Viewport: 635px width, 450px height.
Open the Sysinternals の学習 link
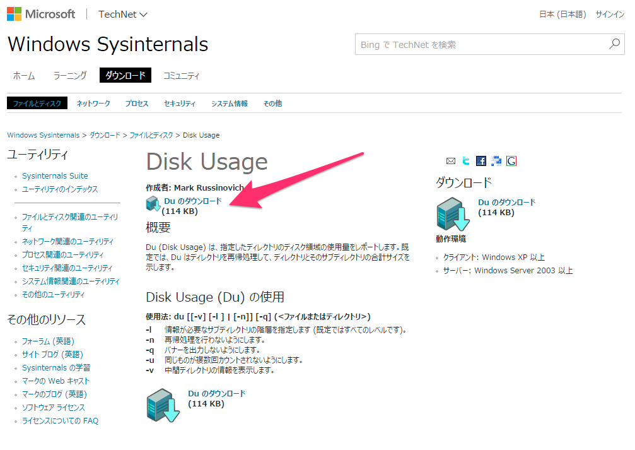(x=56, y=367)
